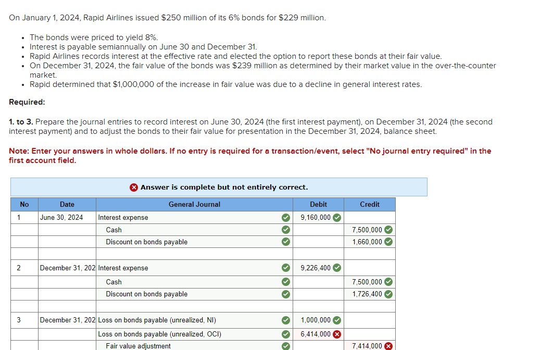This screenshot has width=553, height=350.
Task: Open the account dropdown for Loss on bonds payable (OCI)
Action: [x=187, y=334]
